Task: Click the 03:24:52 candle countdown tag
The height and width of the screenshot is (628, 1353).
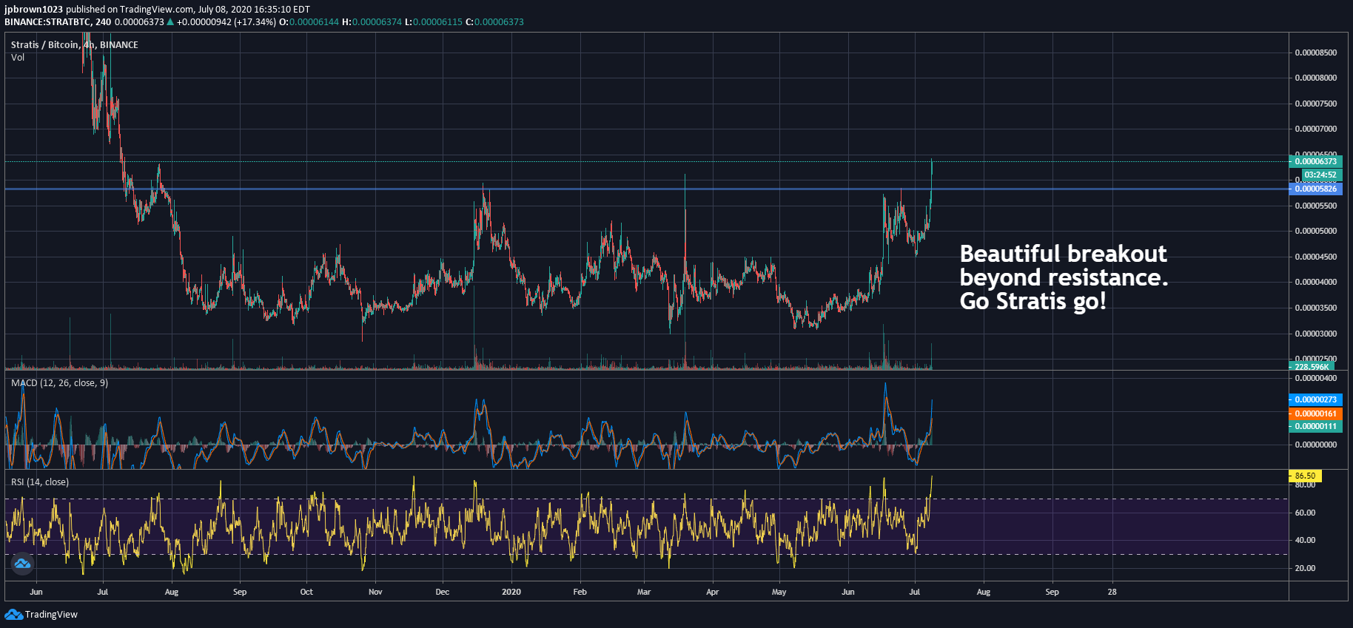Action: click(1320, 175)
